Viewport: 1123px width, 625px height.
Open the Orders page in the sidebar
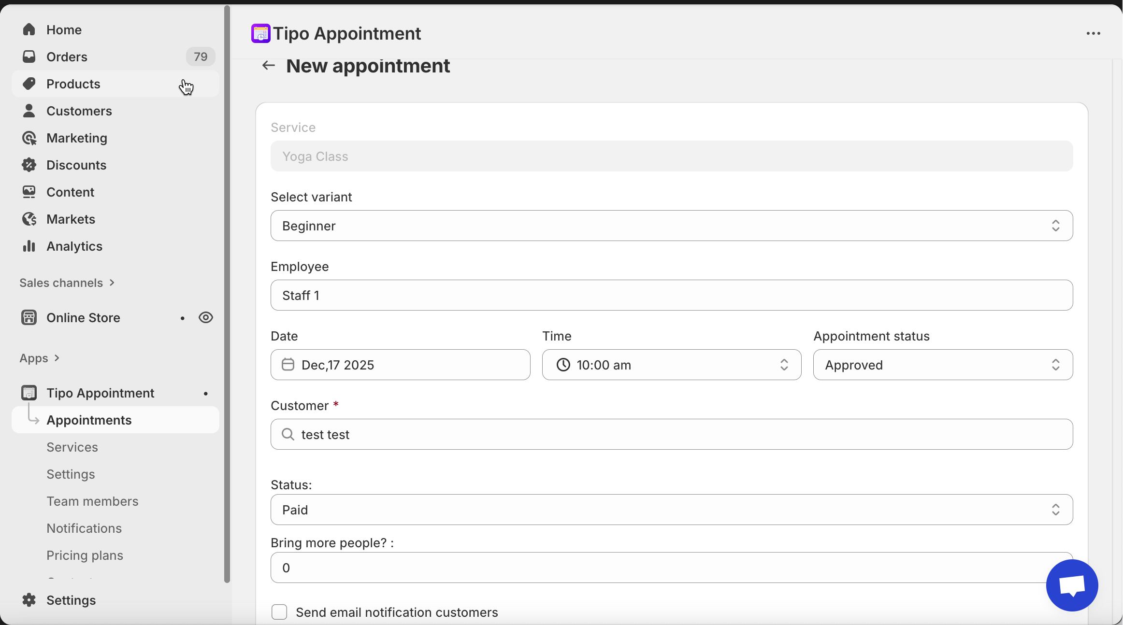point(67,57)
